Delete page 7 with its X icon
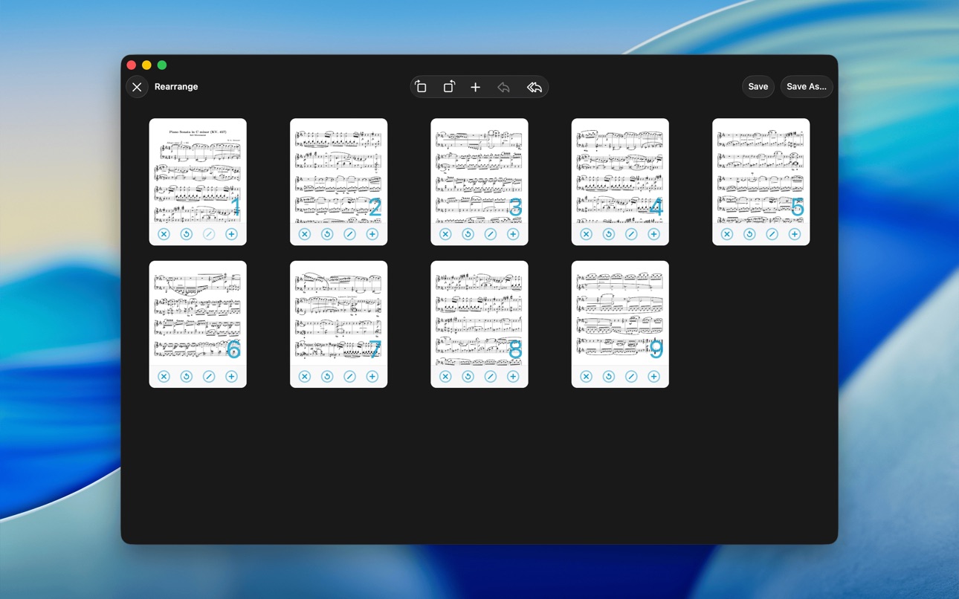Image resolution: width=959 pixels, height=599 pixels. [305, 377]
